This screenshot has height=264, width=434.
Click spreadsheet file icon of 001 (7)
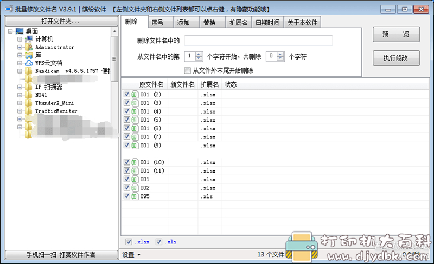click(135, 137)
